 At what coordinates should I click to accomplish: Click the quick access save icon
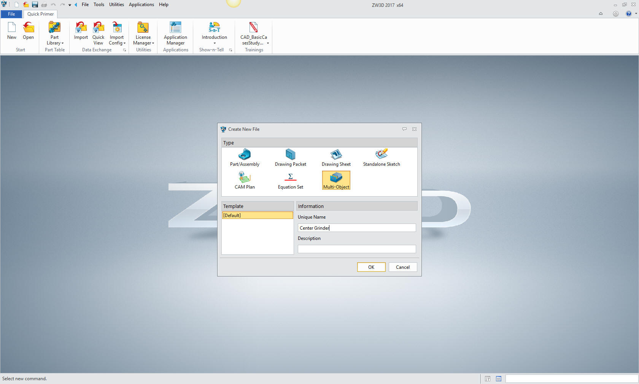(x=35, y=5)
